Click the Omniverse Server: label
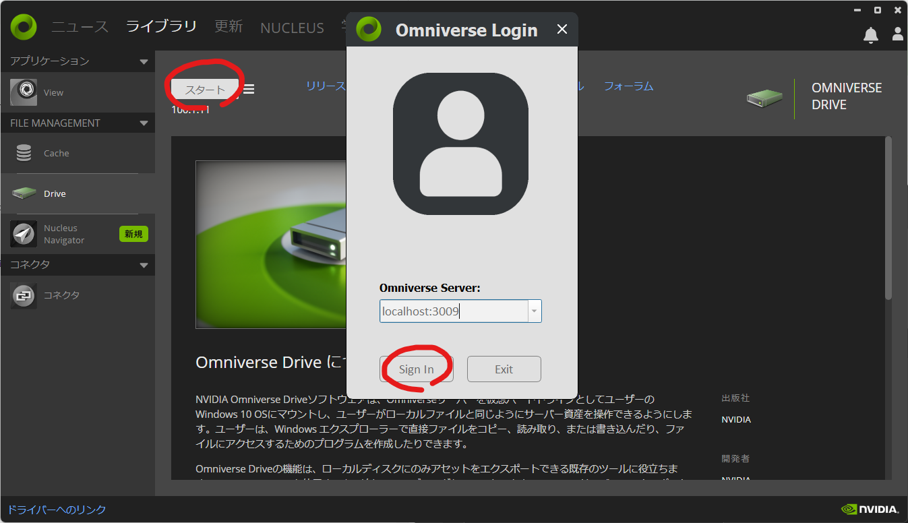The width and height of the screenshot is (908, 523). (x=430, y=288)
